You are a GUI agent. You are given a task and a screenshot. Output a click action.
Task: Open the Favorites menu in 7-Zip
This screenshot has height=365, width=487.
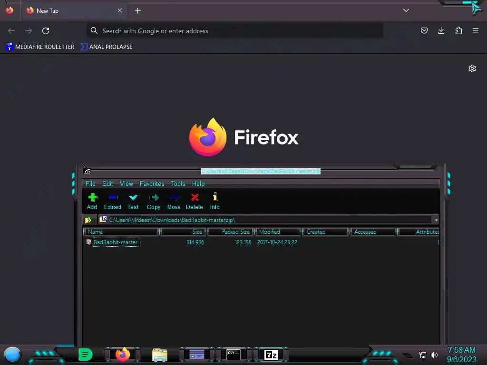(x=152, y=184)
